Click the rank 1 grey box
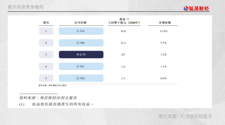Viewport: 225px width, 125px height. (x=46, y=31)
